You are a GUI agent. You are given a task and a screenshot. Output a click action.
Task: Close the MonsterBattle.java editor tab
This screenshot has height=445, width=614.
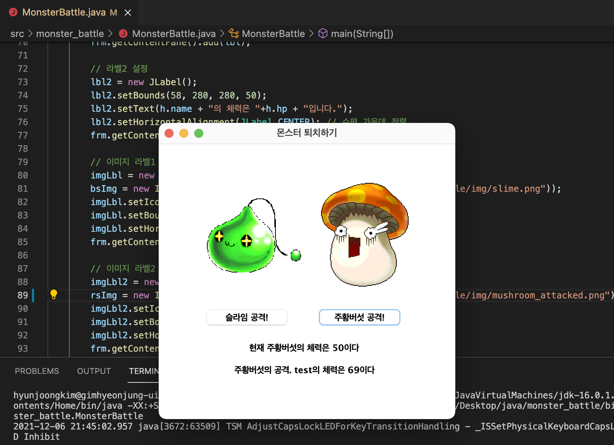pos(128,13)
